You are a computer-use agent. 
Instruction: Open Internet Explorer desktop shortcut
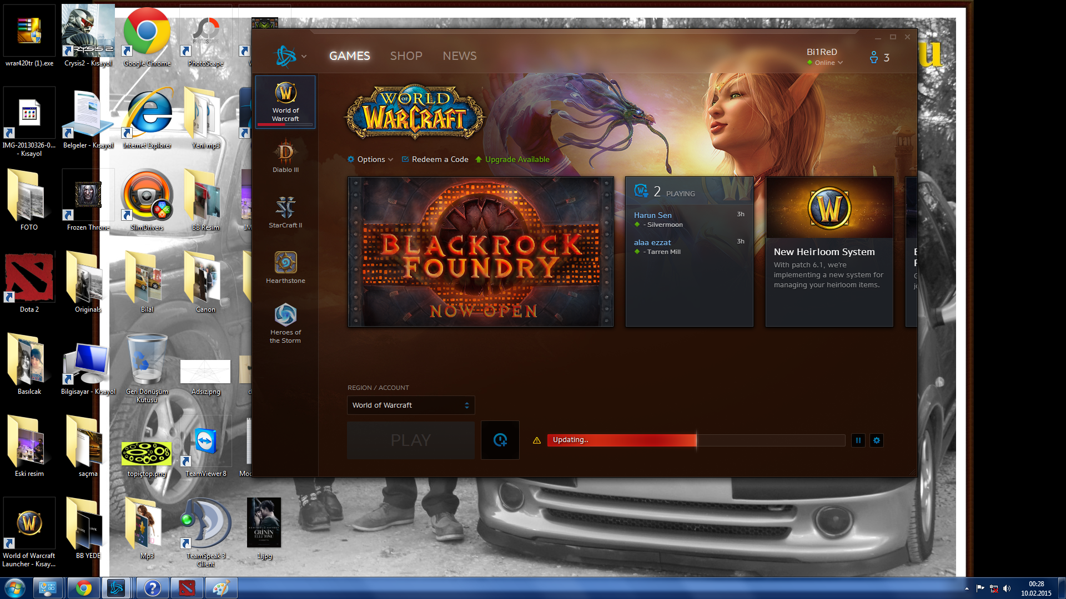[x=147, y=119]
